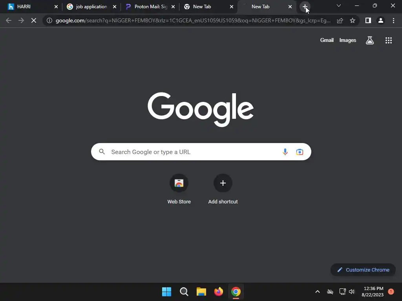Image resolution: width=402 pixels, height=301 pixels.
Task: Switch to the HARRI tab
Action: click(31, 7)
